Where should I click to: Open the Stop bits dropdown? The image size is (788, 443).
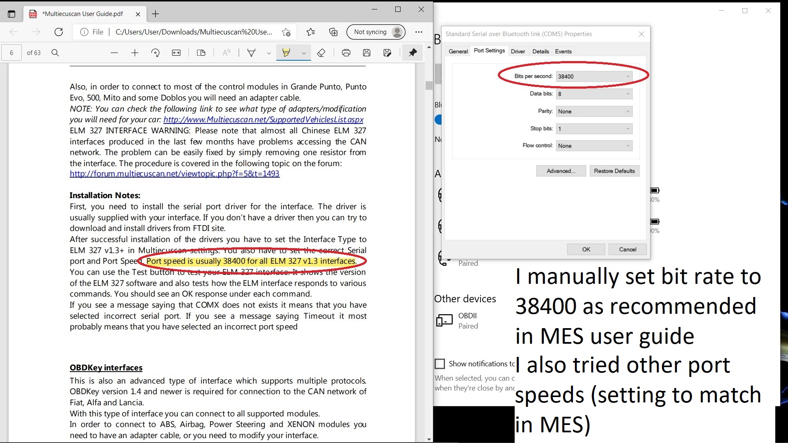click(594, 129)
